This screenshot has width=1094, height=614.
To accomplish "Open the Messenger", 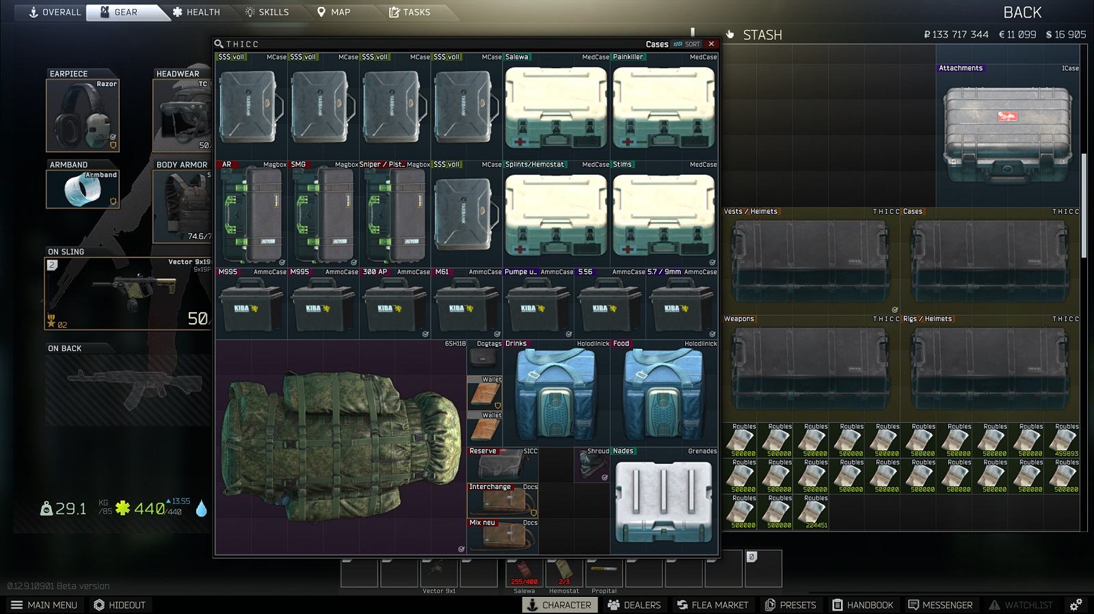I will pyautogui.click(x=940, y=605).
